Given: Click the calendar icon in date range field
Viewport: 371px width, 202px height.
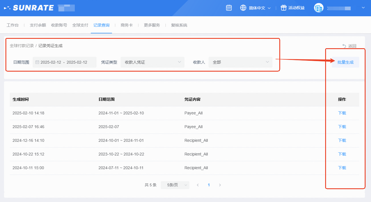Looking at the screenshot, I should (x=37, y=62).
